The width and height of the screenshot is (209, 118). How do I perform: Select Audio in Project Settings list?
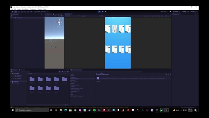72,74
